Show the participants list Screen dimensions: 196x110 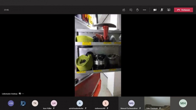coord(124,10)
